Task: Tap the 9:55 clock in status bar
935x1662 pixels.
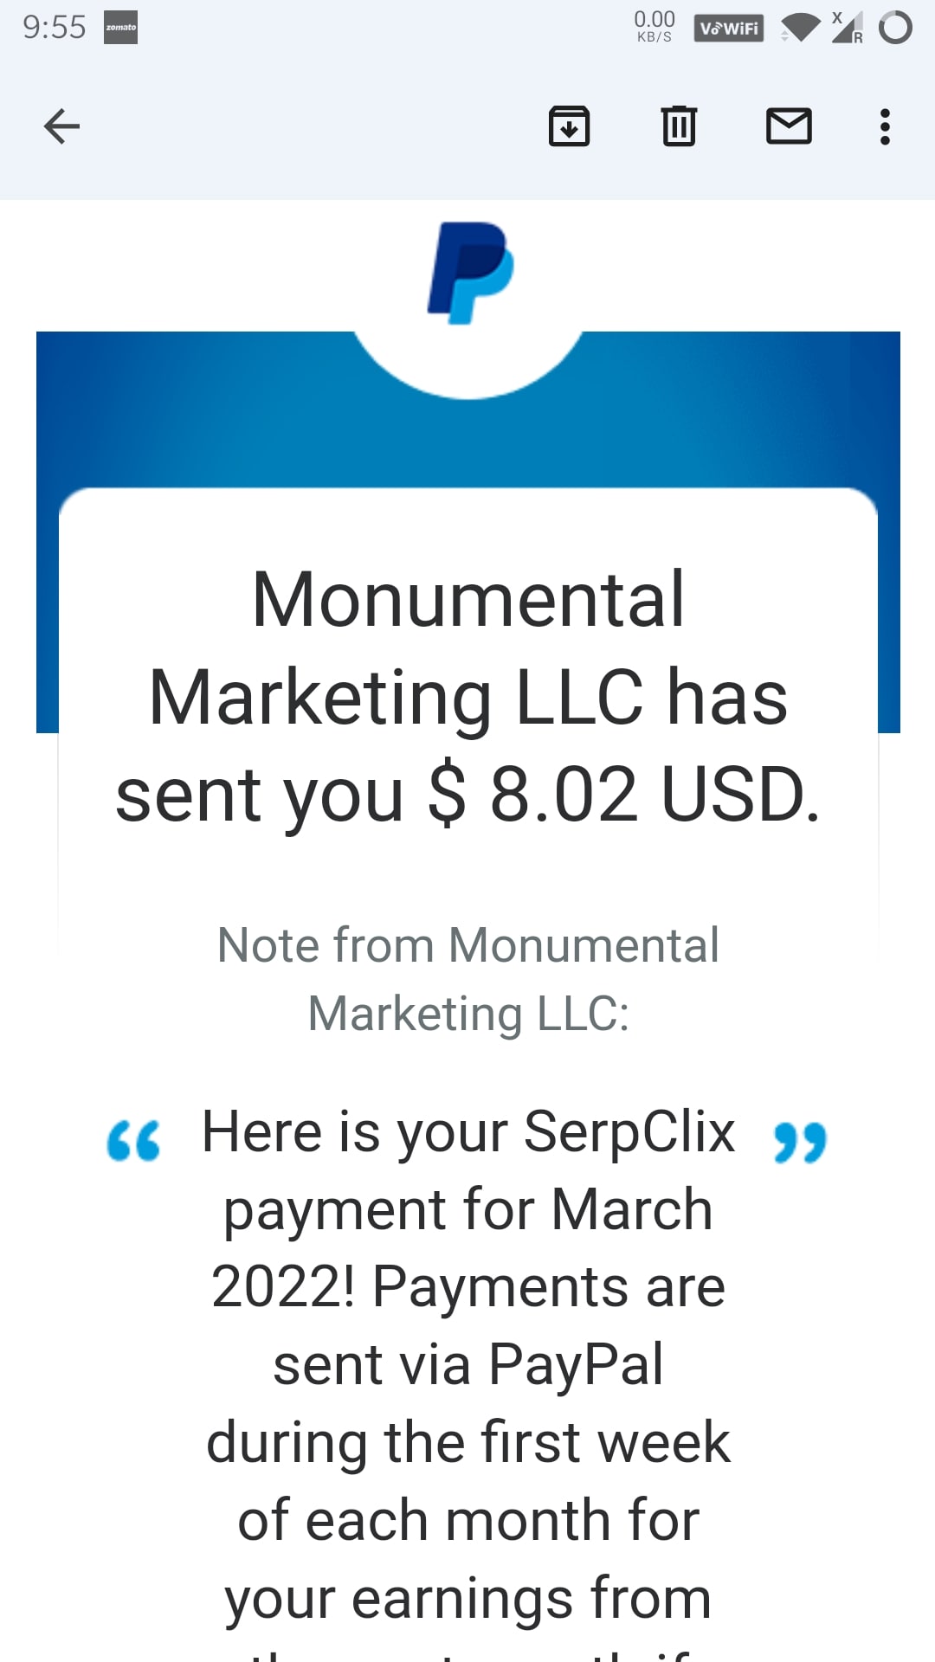Action: (x=54, y=28)
